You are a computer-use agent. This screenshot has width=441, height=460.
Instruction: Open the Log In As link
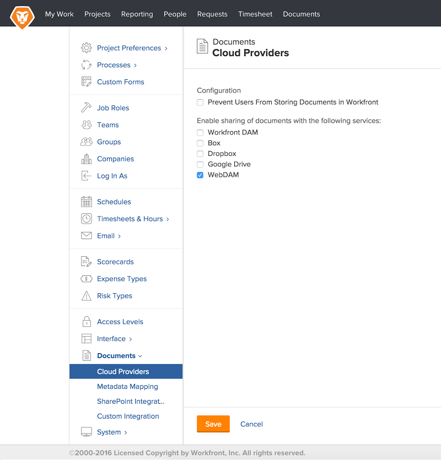click(112, 176)
